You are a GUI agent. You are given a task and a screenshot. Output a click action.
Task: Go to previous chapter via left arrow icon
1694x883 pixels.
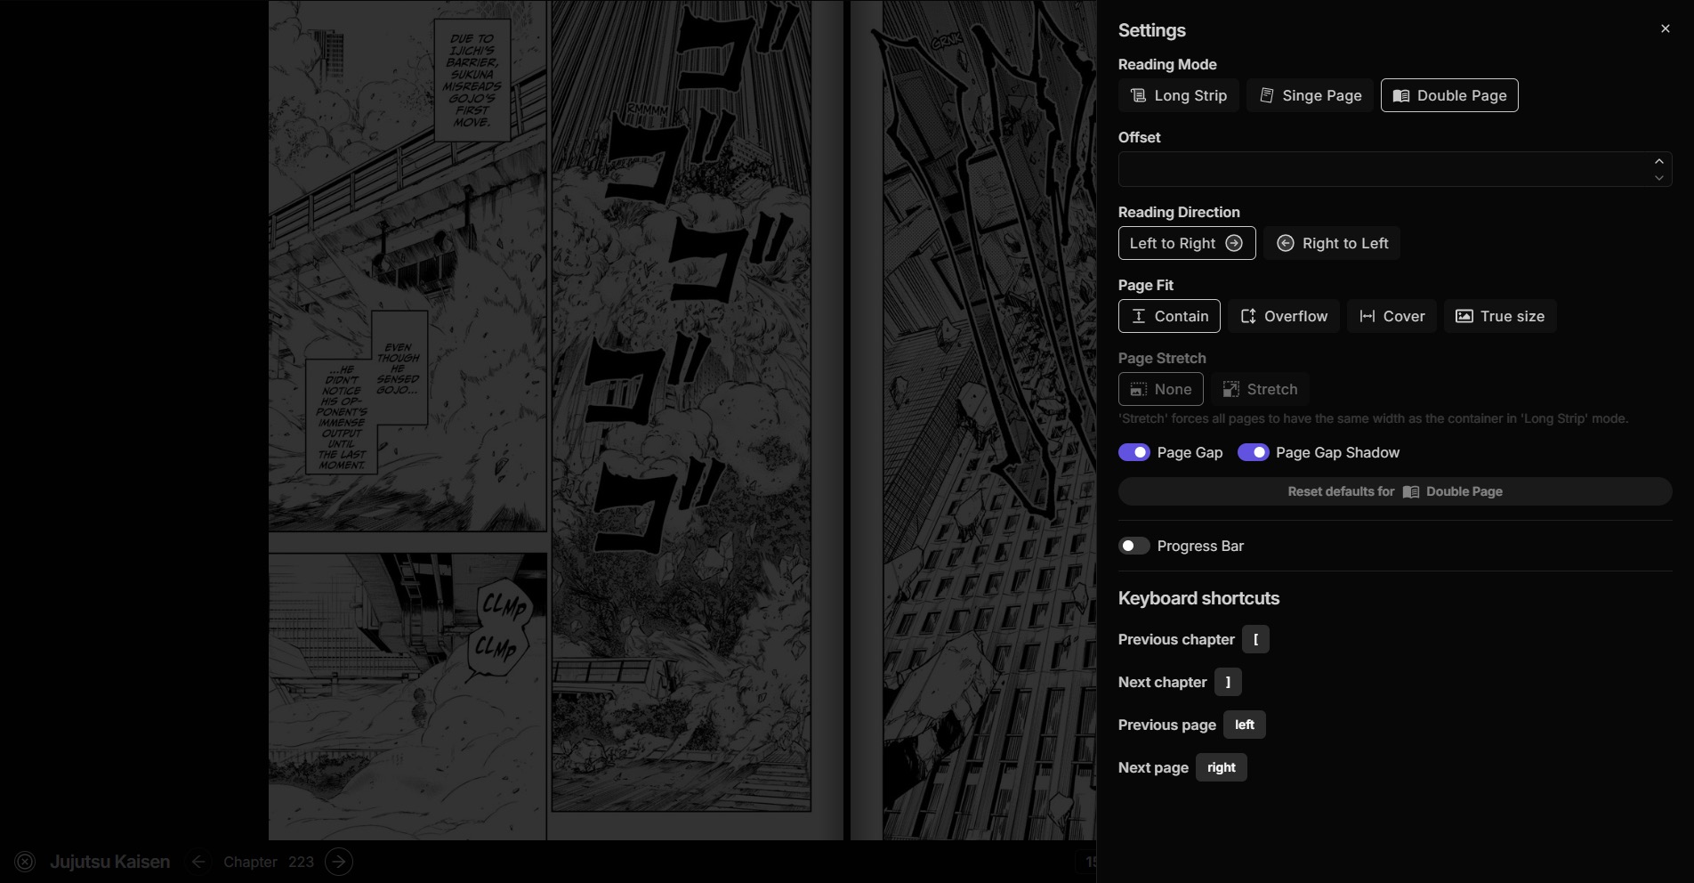[198, 862]
